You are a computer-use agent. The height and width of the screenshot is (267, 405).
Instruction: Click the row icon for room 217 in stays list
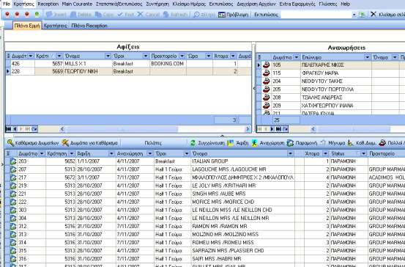(13, 178)
